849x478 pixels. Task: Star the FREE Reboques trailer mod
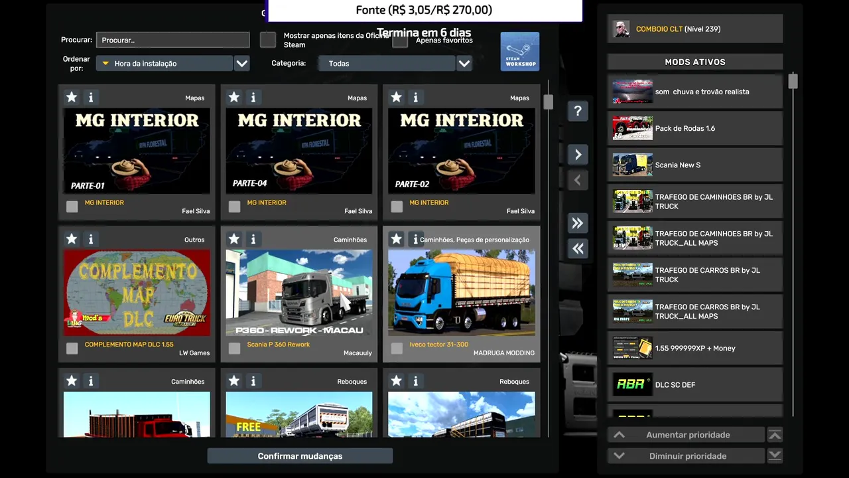(x=234, y=381)
